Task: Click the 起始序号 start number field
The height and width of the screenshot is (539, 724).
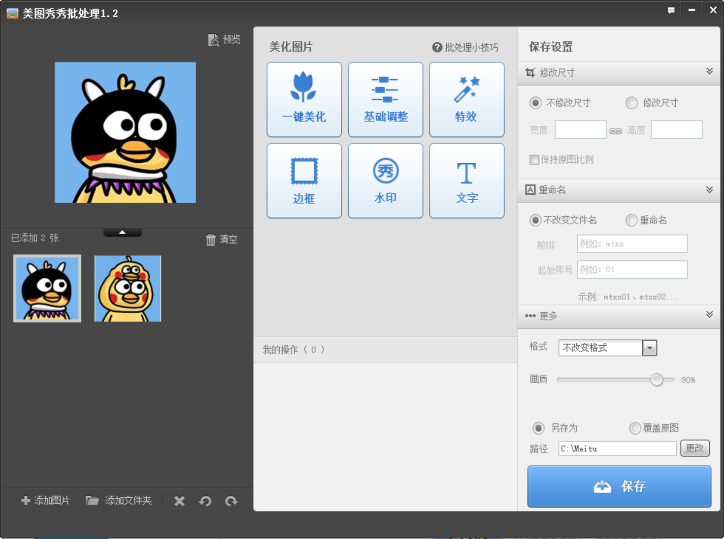Action: click(632, 269)
